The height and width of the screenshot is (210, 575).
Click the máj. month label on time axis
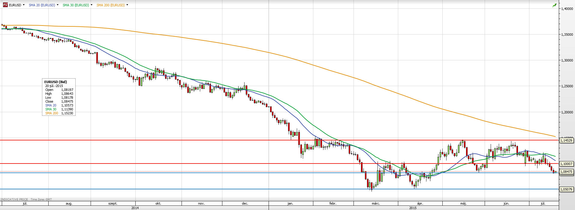464,203
